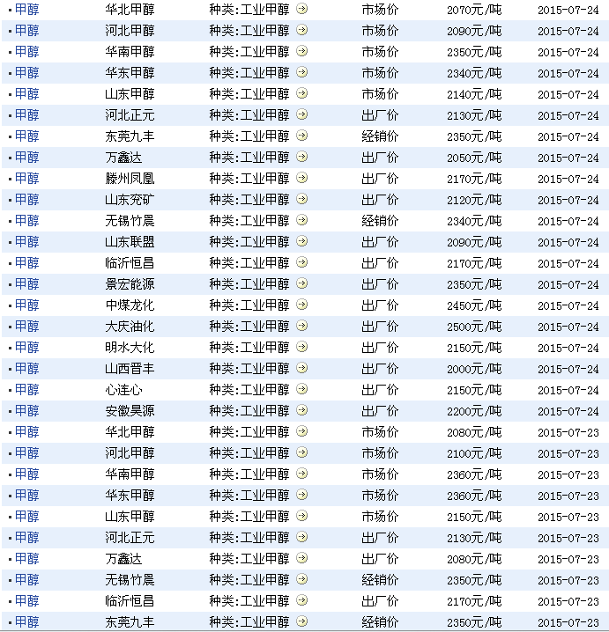
Task: Click arrow icon for 临沂恒昌 dated 2015-07-23
Action: (x=302, y=600)
